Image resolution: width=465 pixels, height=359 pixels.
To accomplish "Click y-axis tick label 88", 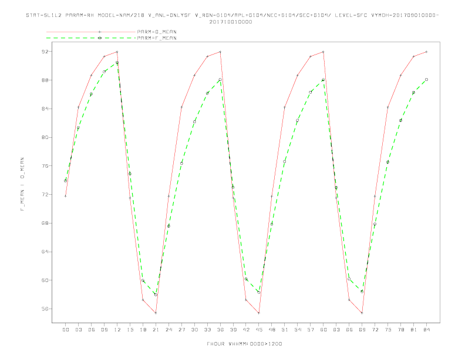I will pyautogui.click(x=45, y=80).
